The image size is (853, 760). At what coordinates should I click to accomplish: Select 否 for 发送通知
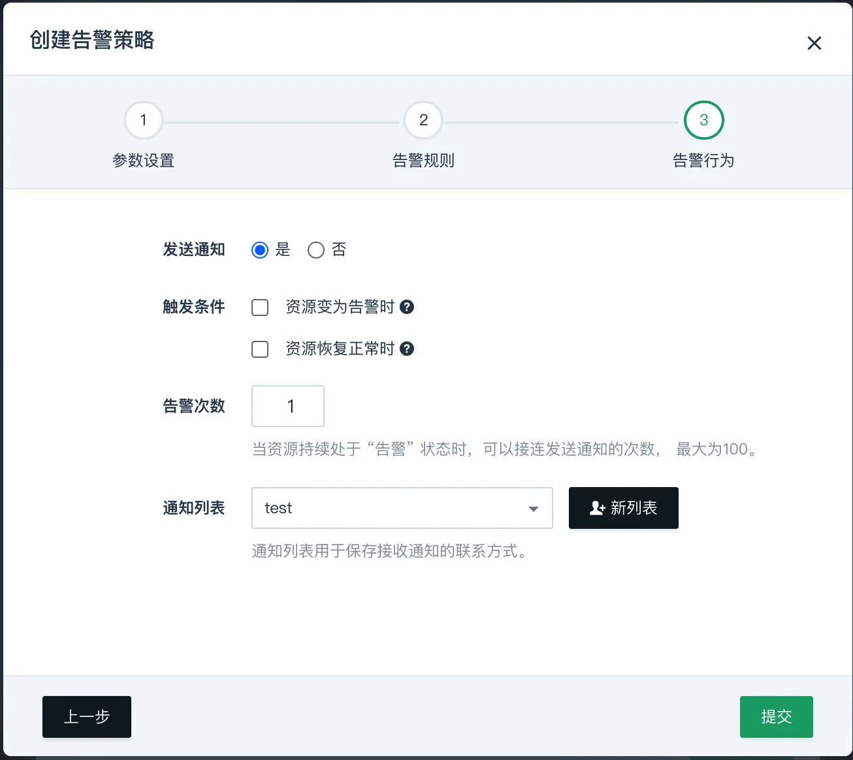click(x=316, y=250)
